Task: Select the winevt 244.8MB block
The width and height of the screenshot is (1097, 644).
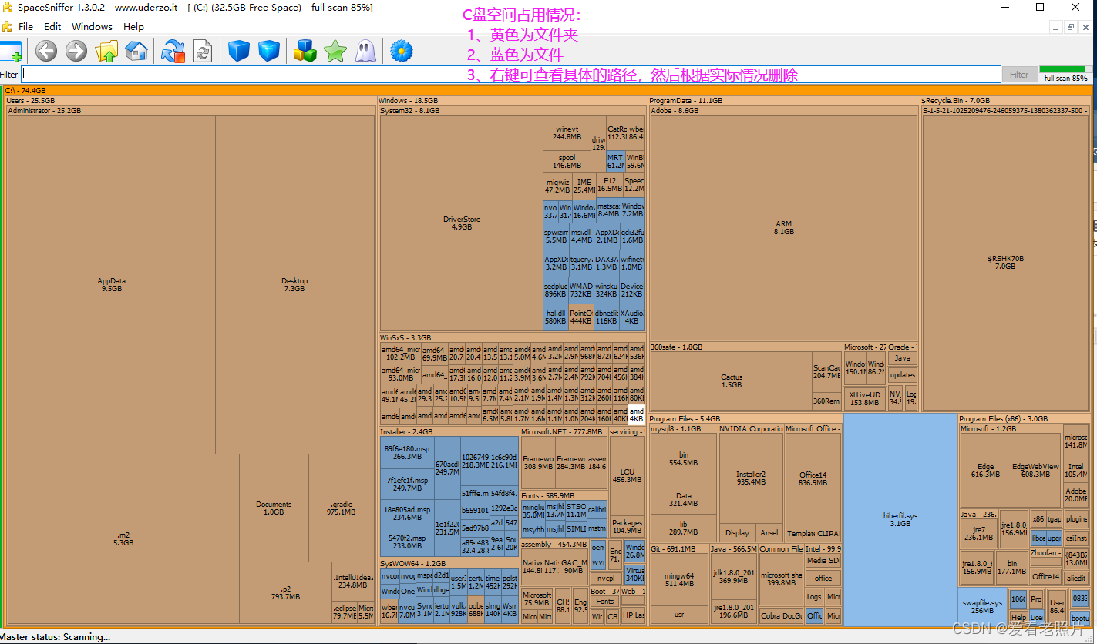Action: pos(567,132)
